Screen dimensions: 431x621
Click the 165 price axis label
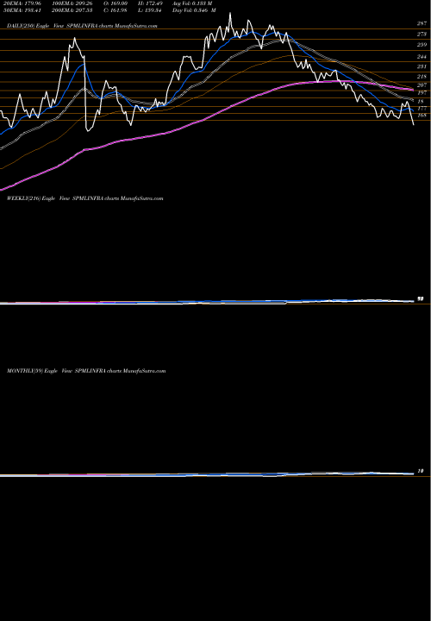[422, 116]
